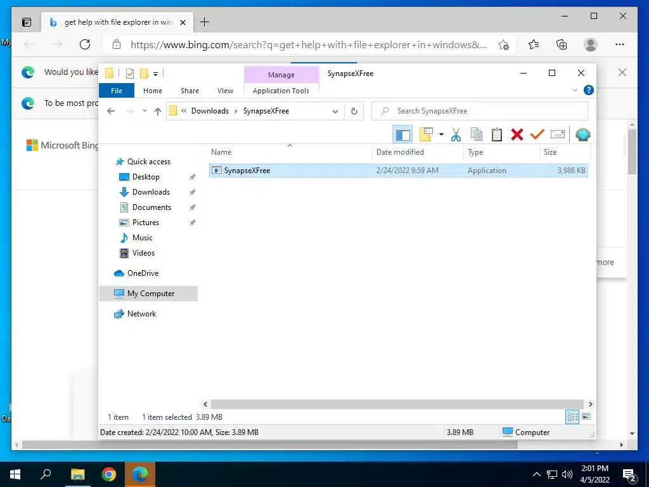Sort by Type column header
The width and height of the screenshot is (649, 487).
(502, 152)
